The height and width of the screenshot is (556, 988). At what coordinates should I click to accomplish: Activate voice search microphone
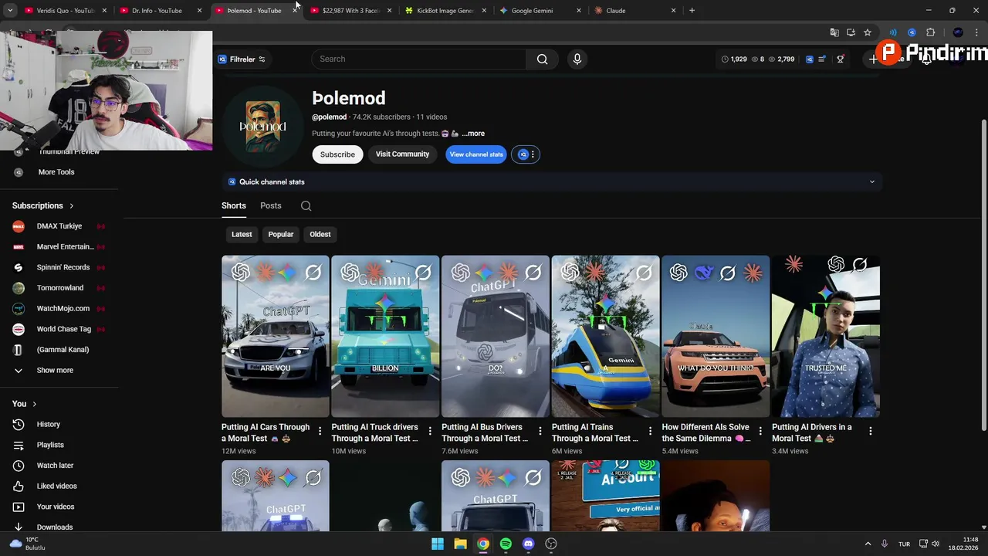(x=577, y=59)
